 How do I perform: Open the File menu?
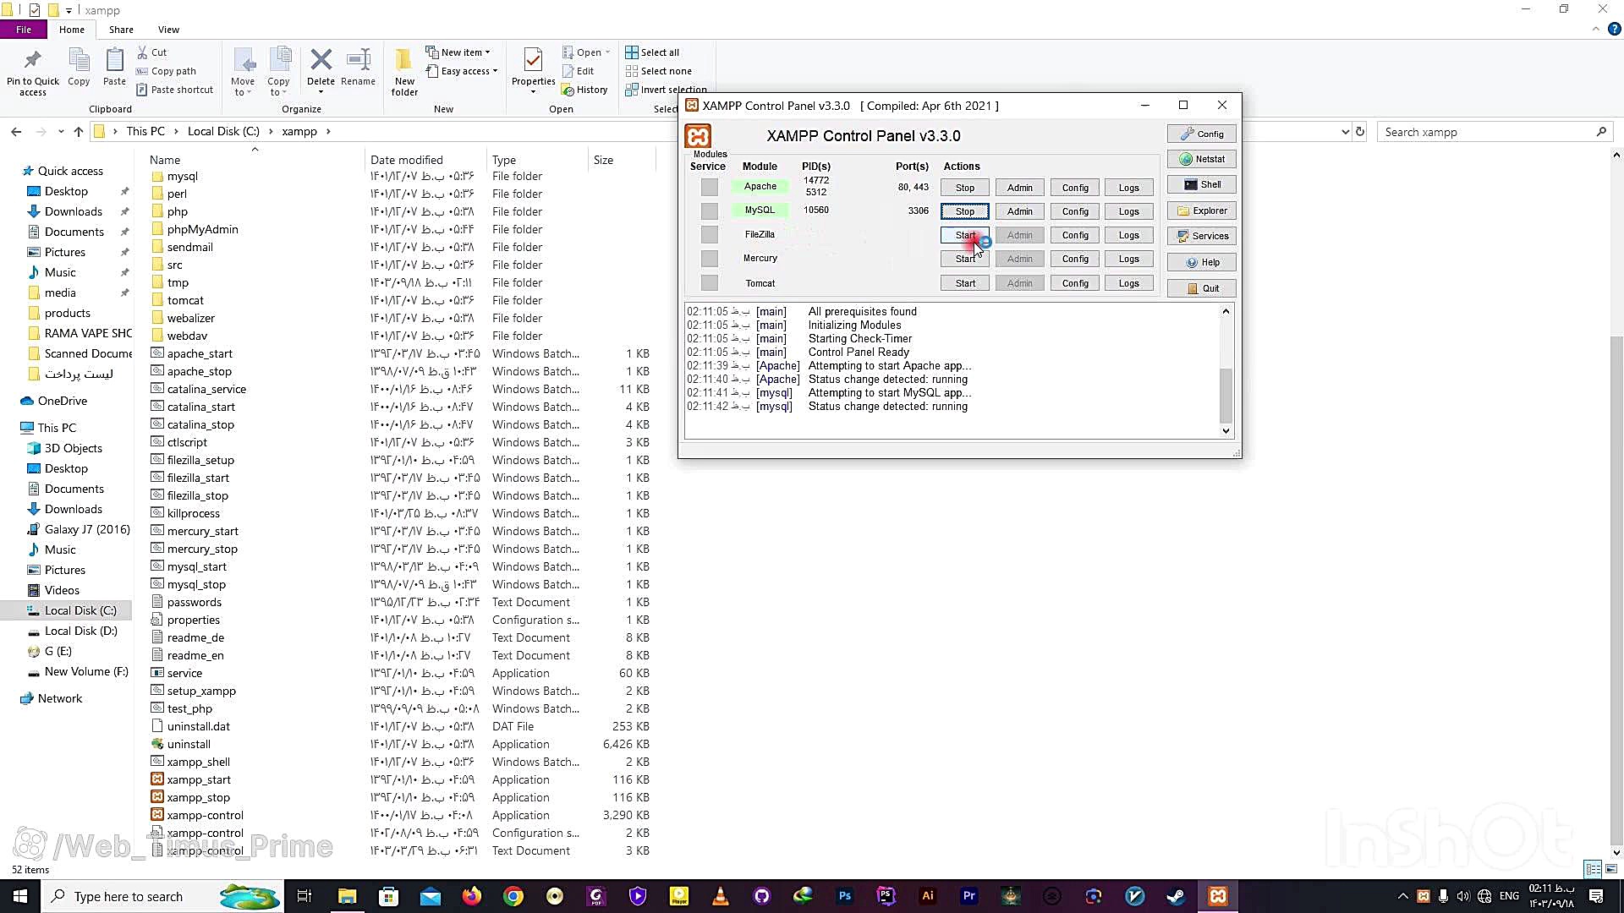click(x=24, y=30)
